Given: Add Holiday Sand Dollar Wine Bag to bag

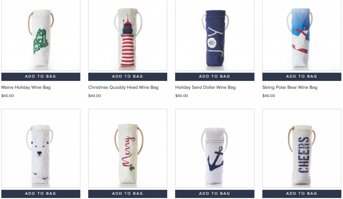Looking at the screenshot, I should click(215, 77).
